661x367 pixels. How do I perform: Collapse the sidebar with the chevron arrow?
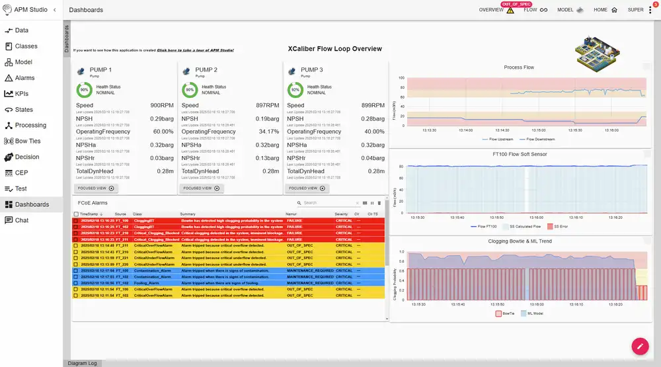click(x=54, y=10)
